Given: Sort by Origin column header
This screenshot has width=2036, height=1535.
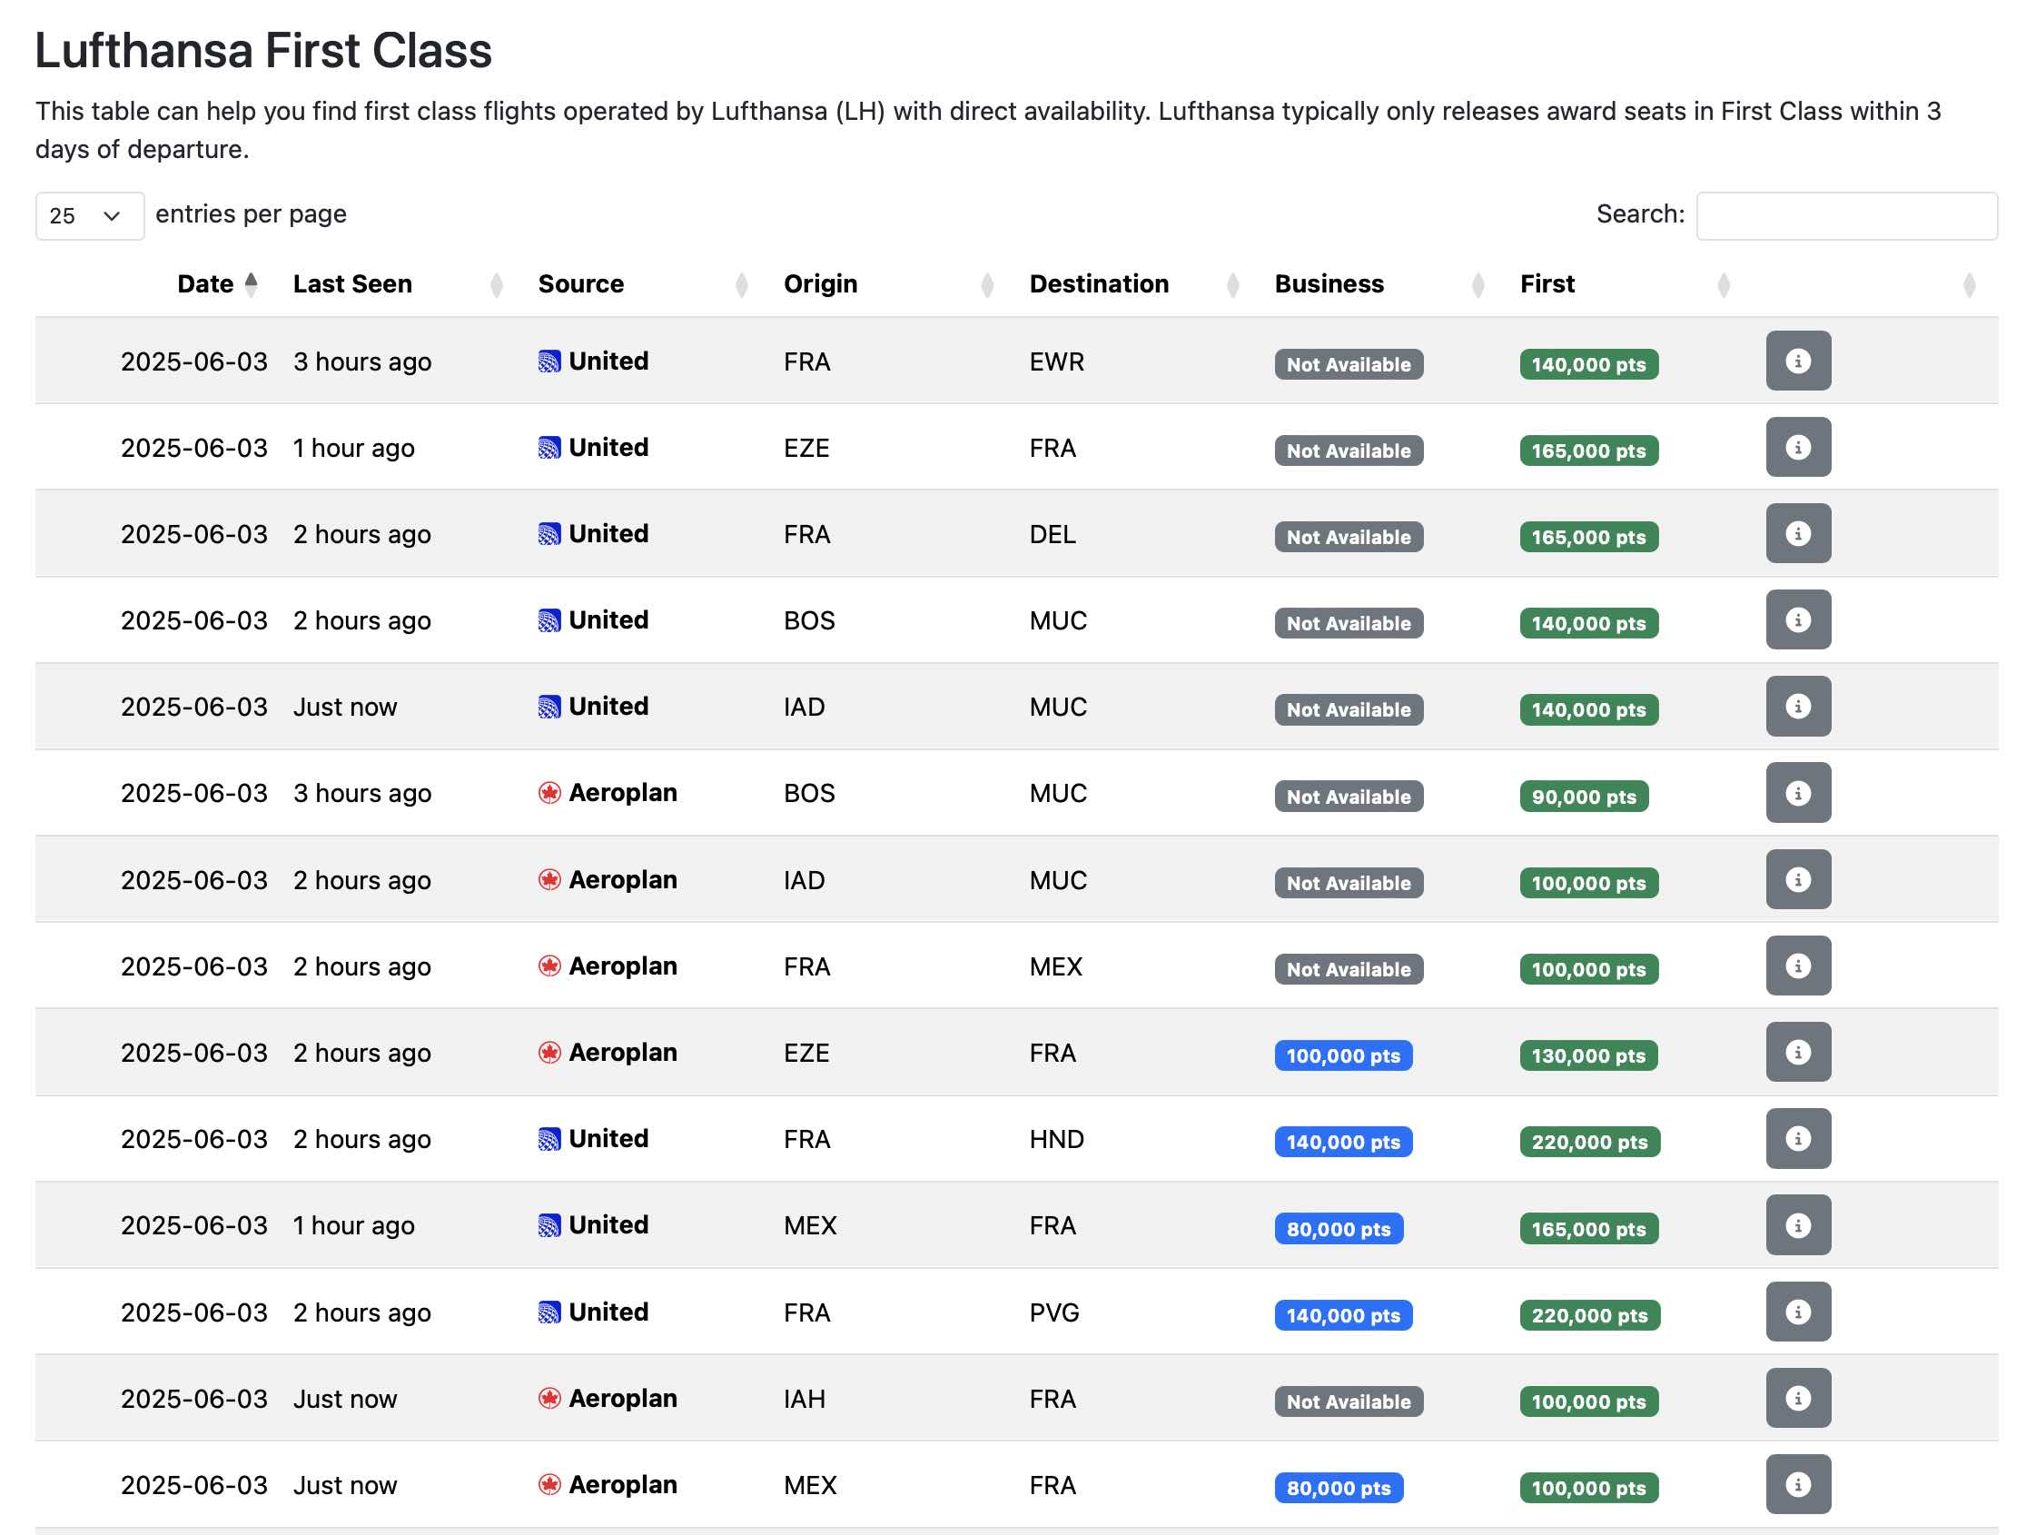Looking at the screenshot, I should pos(820,284).
